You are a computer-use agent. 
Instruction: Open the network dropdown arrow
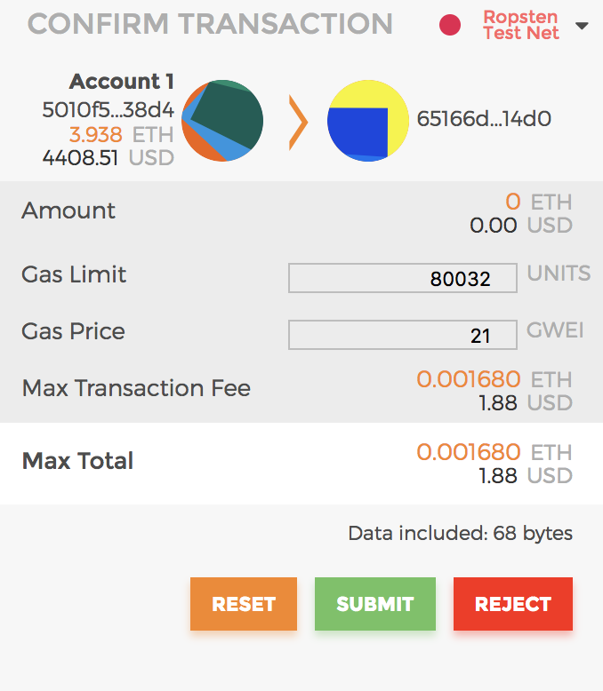pos(582,26)
